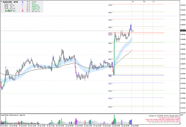Select the MR4 pivot level label
Screen dimensions: 186x127
[110, 13]
